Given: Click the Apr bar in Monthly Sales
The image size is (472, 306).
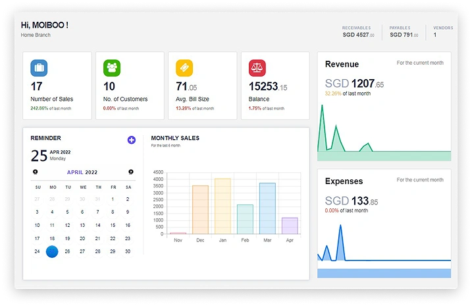Looking at the screenshot, I should point(290,226).
